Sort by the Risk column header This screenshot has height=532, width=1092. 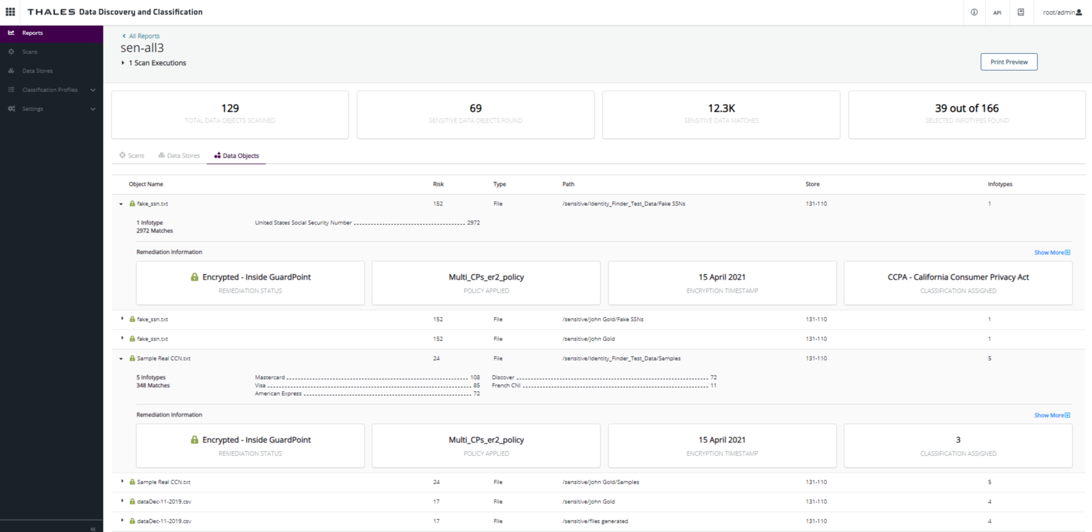tap(438, 184)
